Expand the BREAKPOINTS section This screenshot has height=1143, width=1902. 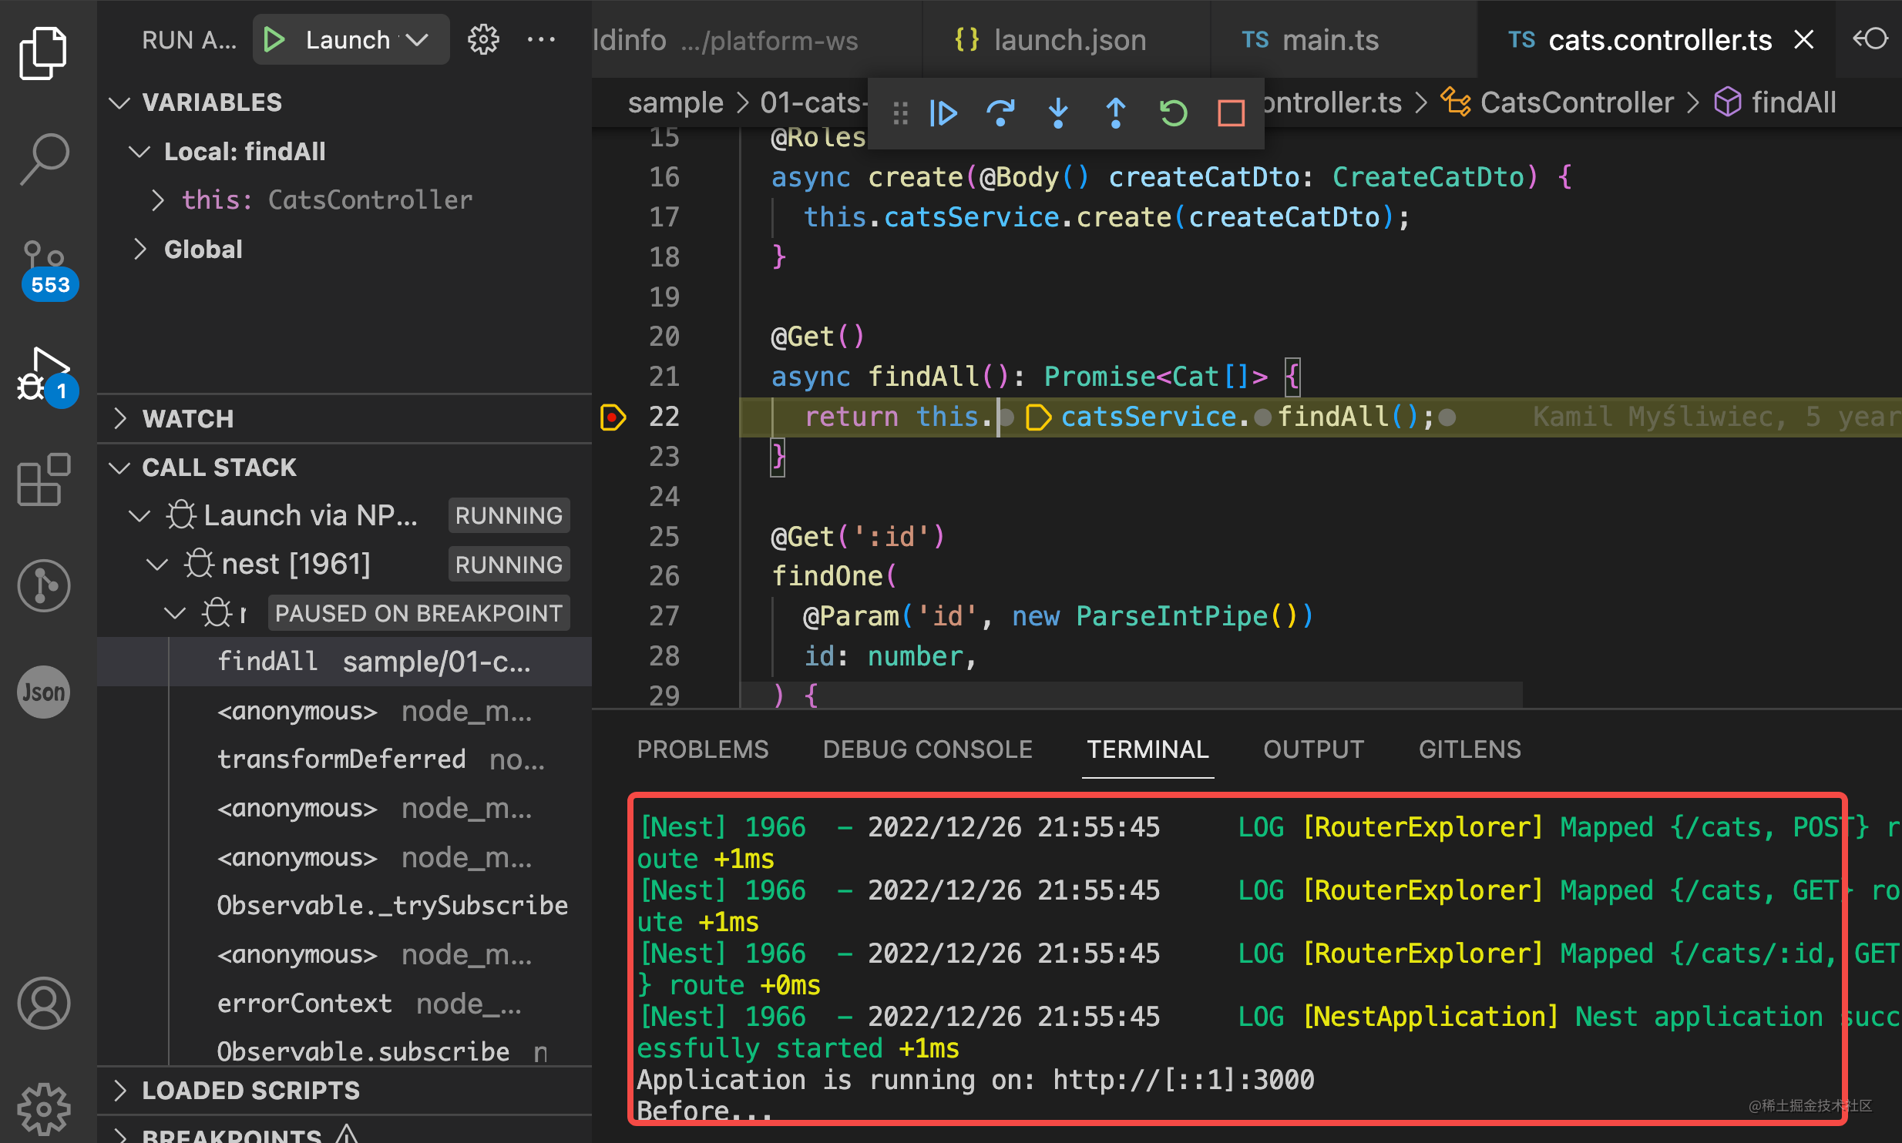[119, 1134]
